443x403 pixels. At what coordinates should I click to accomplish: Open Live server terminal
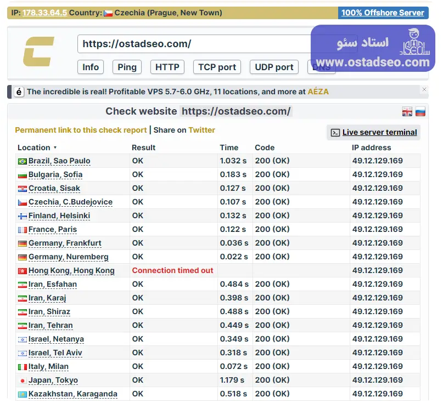373,132
